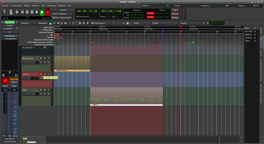264x144 pixels.
Task: Open the Glissant edit mode dropdown
Action: (x=28, y=23)
